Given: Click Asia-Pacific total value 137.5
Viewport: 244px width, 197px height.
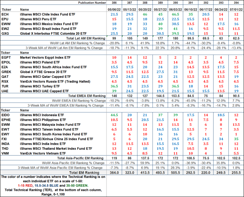Looking at the screenshot, I should tap(145, 158).
